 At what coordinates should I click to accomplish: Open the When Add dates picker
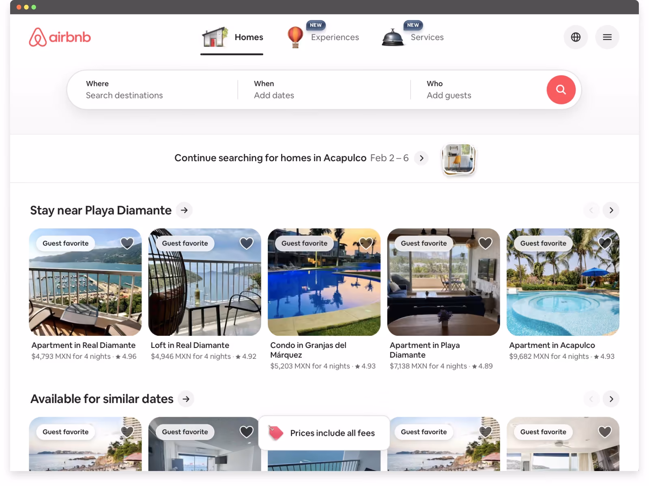click(x=324, y=90)
